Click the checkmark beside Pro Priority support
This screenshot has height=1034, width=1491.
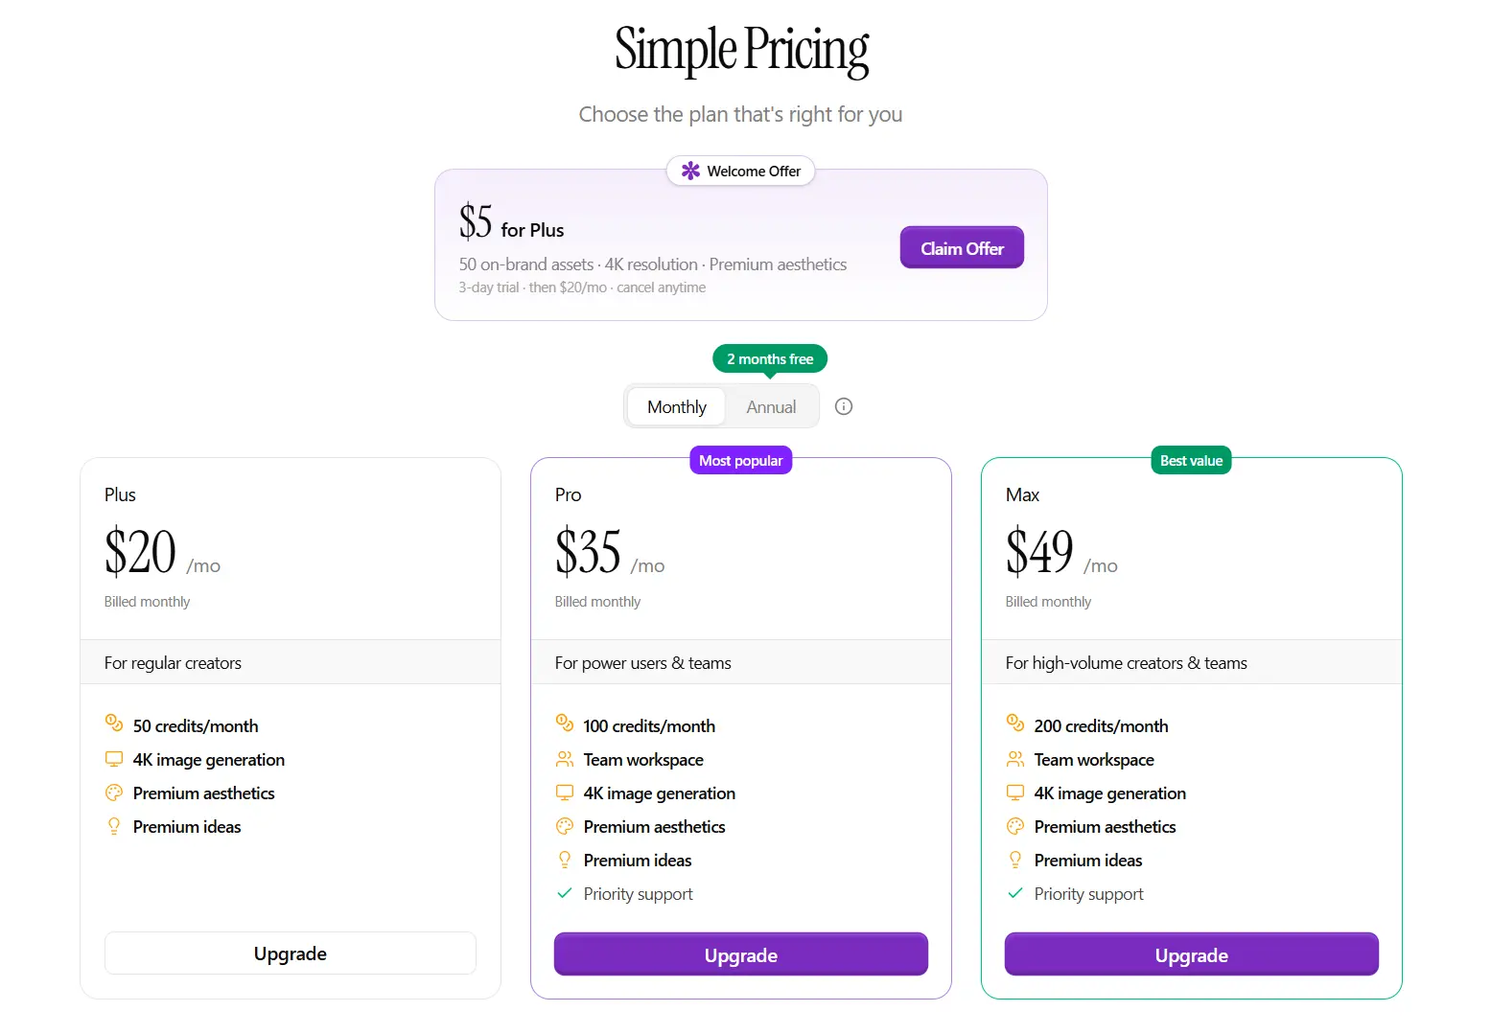pyautogui.click(x=565, y=893)
